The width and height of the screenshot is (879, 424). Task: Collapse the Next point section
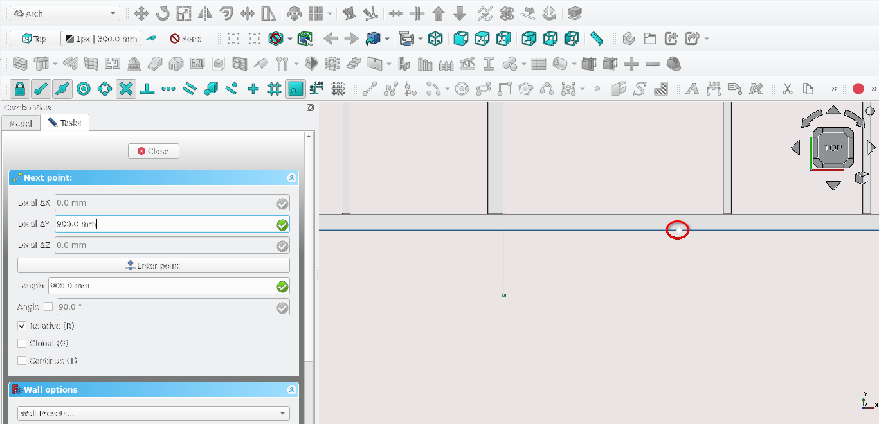click(291, 178)
